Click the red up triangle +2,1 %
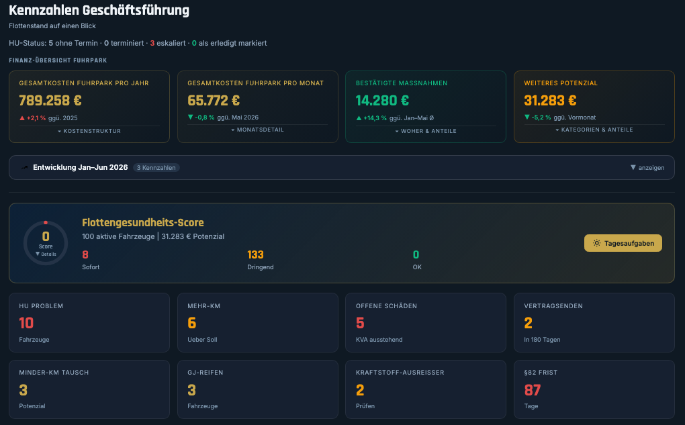 [x=22, y=118]
